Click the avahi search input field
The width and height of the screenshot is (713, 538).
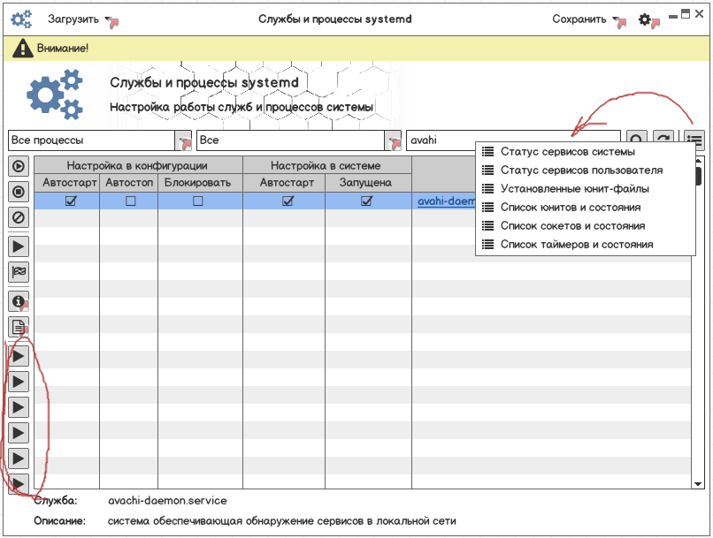pos(513,140)
